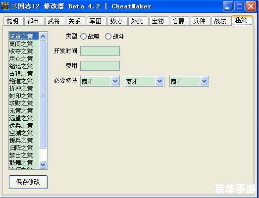Viewport: 259px width, 198px height.
Task: Click the 保存修改 button
Action: [28, 182]
